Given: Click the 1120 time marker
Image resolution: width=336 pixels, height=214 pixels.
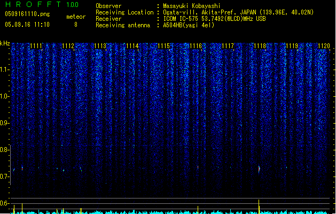Looking at the screenshot, I should (x=324, y=46).
